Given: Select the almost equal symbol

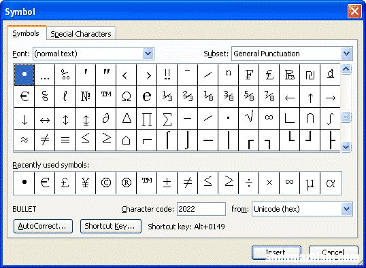Looking at the screenshot, I should tap(24, 140).
